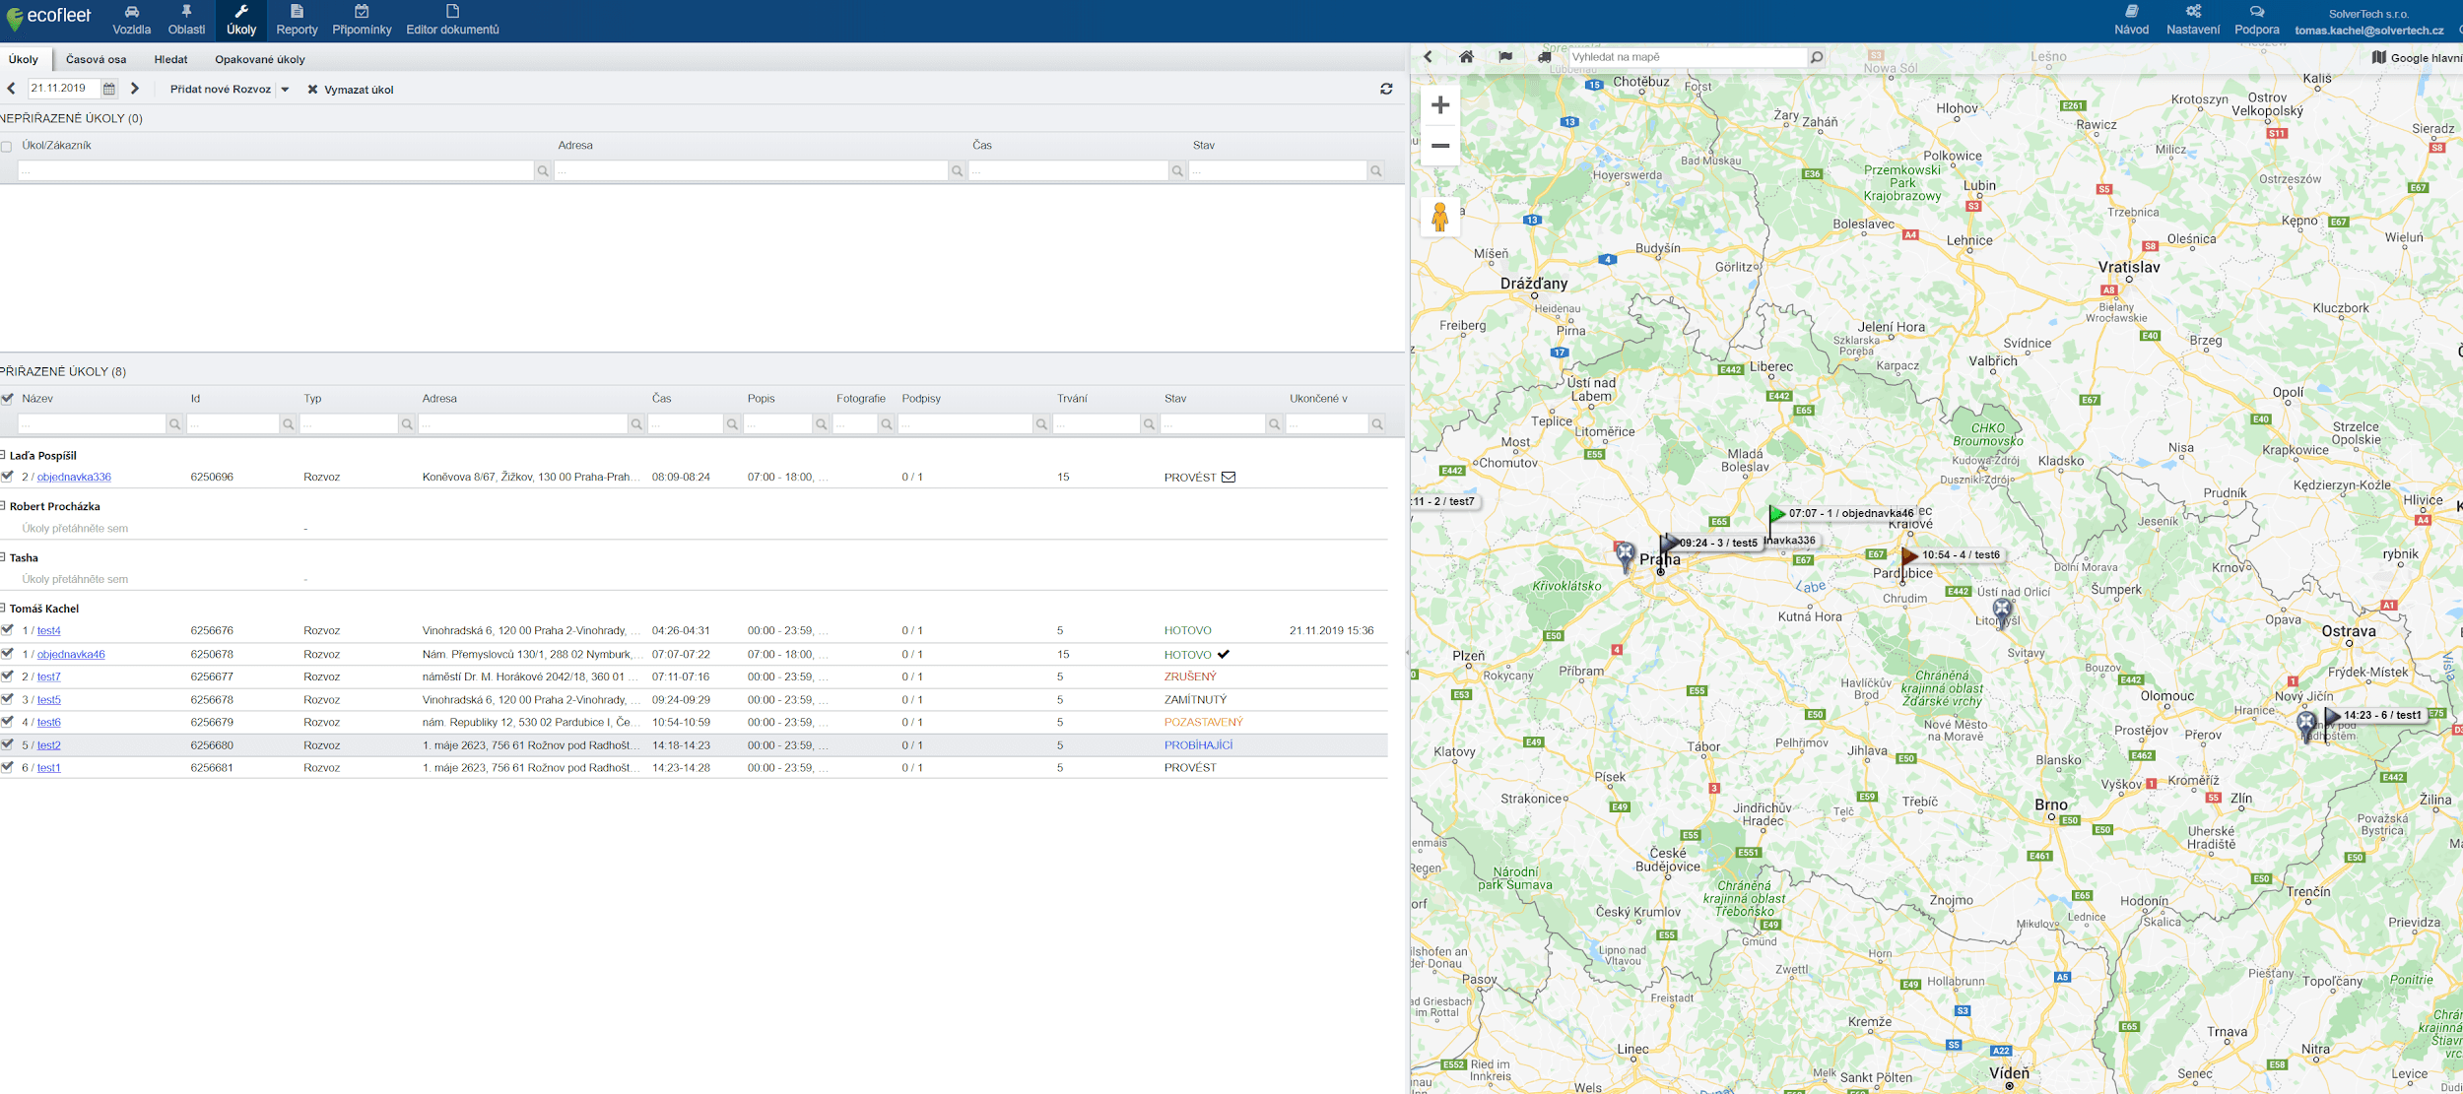Click the refresh icon in the tasks toolbar

pos(1386,89)
